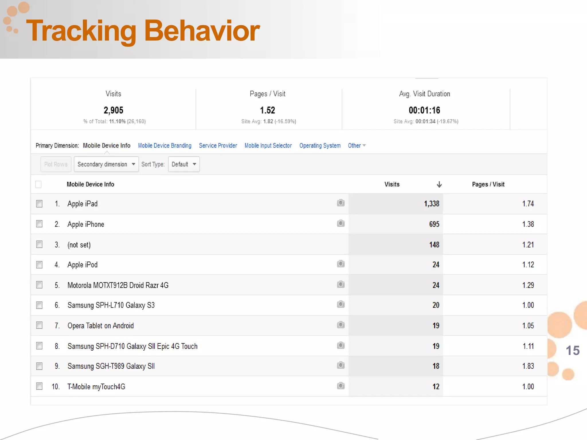The image size is (587, 440).
Task: Click the Plot Rows button
Action: click(x=56, y=164)
